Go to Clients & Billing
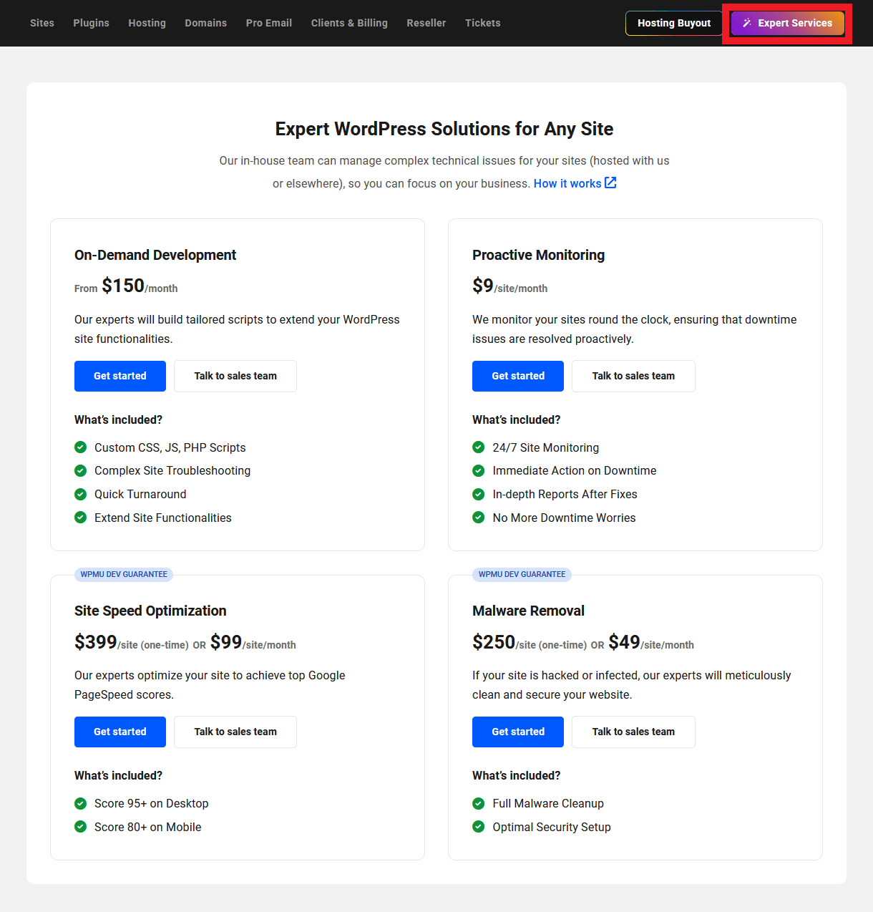Viewport: 873px width, 912px height. click(x=349, y=23)
